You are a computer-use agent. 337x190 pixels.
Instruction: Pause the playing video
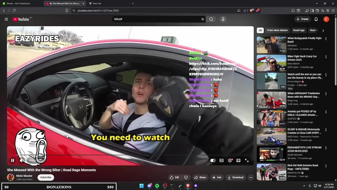click(12, 160)
